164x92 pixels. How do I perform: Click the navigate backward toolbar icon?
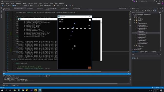click(3, 6)
